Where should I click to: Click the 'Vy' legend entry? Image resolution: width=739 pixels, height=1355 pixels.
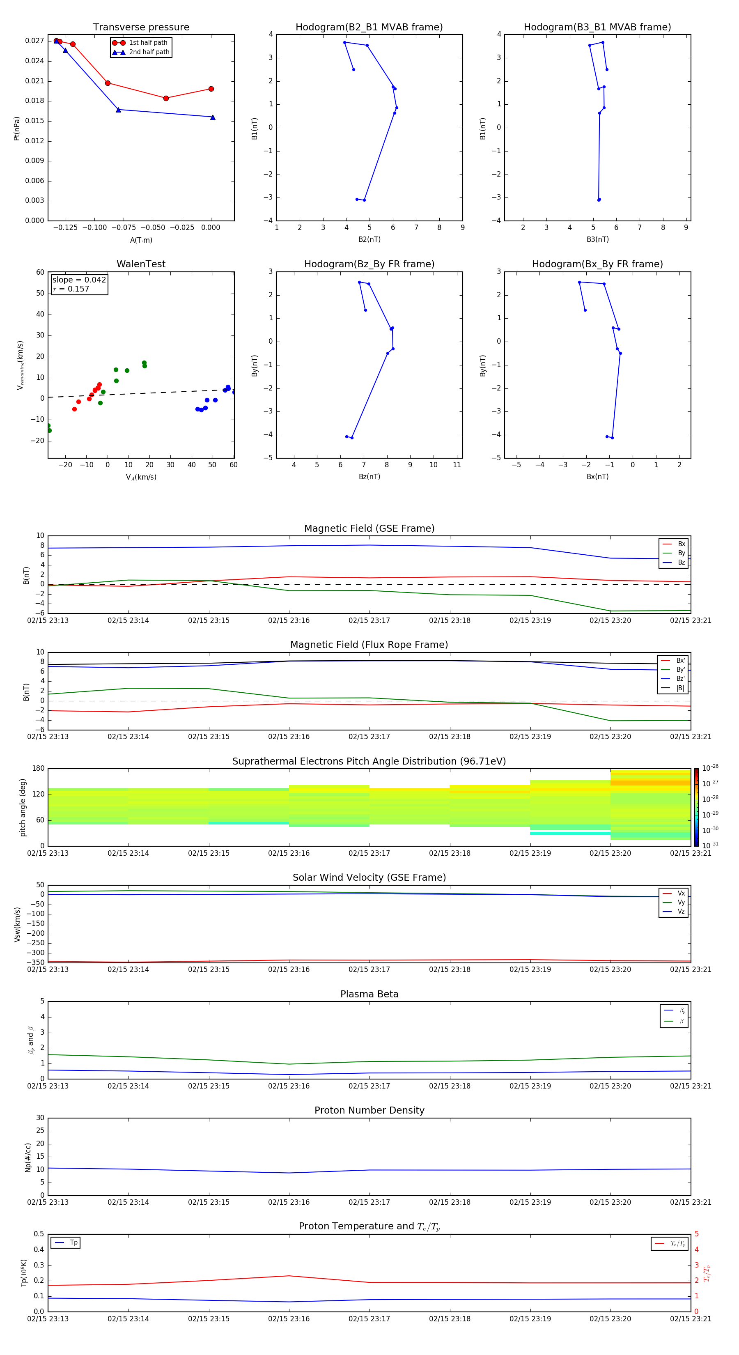click(674, 902)
